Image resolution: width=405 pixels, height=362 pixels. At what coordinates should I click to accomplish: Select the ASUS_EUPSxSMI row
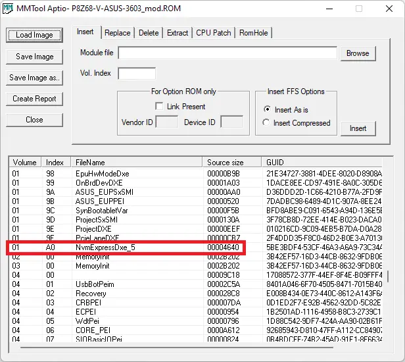pos(196,192)
